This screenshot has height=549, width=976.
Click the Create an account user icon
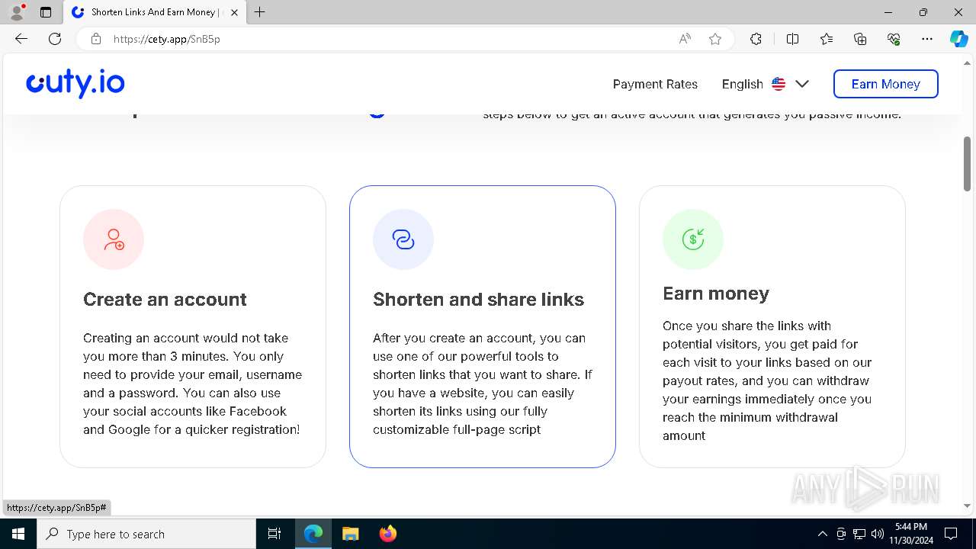click(114, 239)
